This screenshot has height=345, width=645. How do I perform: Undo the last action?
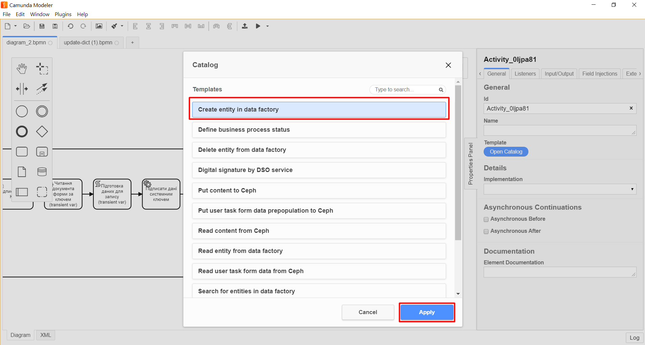click(70, 26)
